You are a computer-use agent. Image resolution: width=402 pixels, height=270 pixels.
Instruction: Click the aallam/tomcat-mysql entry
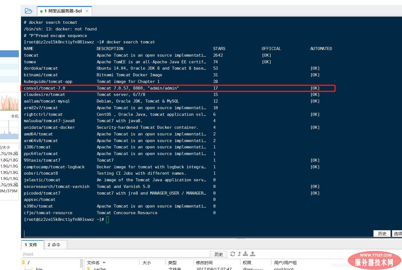[47, 101]
